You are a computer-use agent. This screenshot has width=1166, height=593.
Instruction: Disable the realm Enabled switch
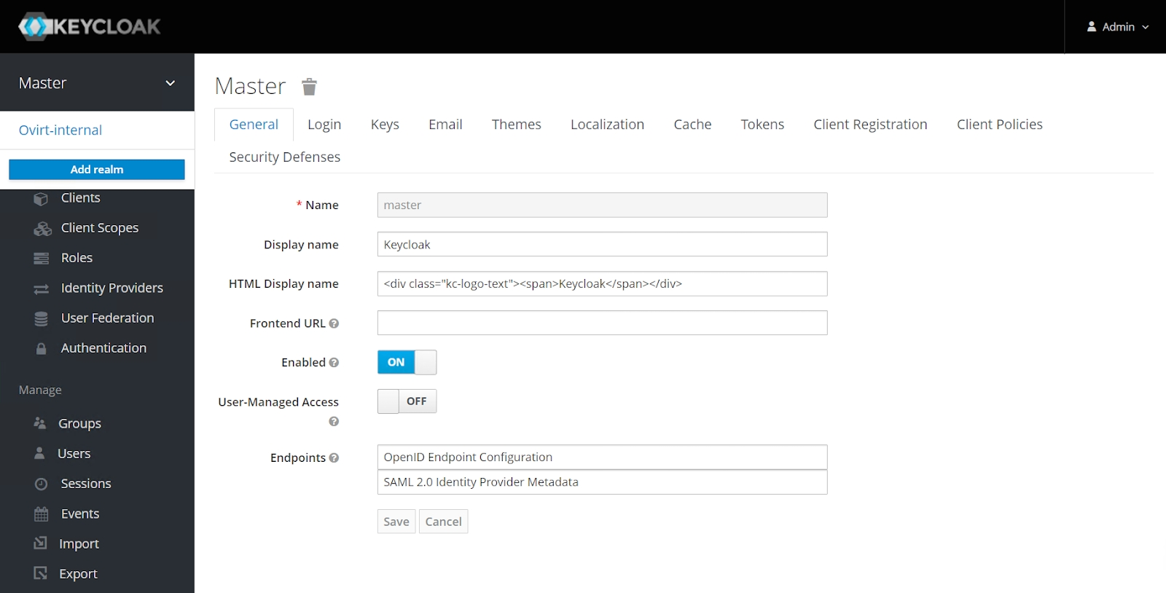coord(407,362)
